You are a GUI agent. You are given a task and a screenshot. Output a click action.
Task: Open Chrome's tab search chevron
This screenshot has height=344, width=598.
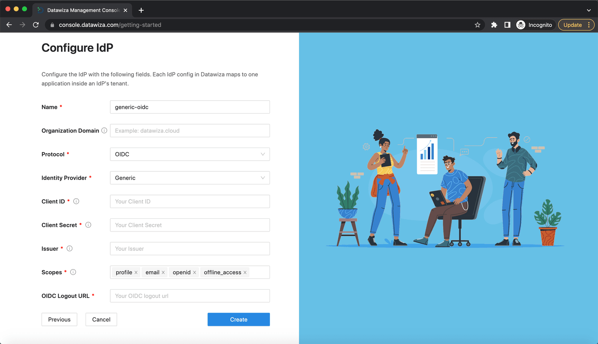(589, 10)
